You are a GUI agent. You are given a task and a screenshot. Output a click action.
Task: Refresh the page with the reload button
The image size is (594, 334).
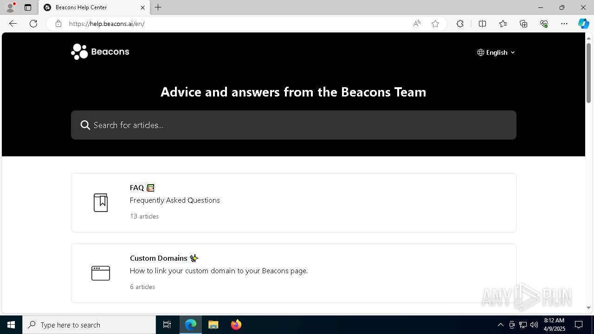(x=33, y=24)
